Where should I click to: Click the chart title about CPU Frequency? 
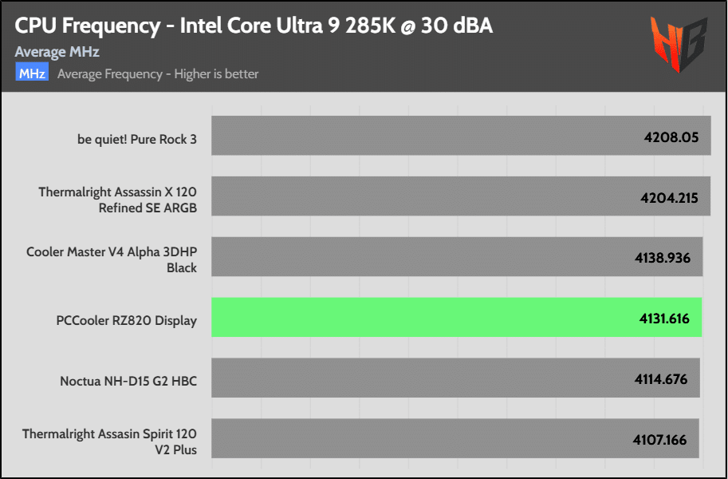coord(254,26)
